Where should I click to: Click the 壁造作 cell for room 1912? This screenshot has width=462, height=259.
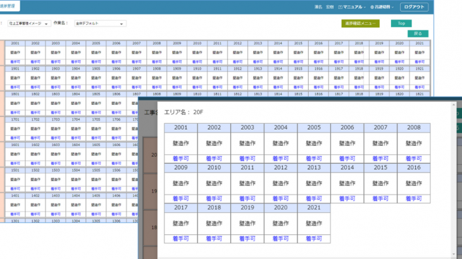(x=237, y=77)
